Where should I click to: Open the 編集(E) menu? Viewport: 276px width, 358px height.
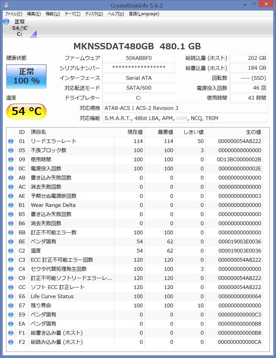(34, 14)
